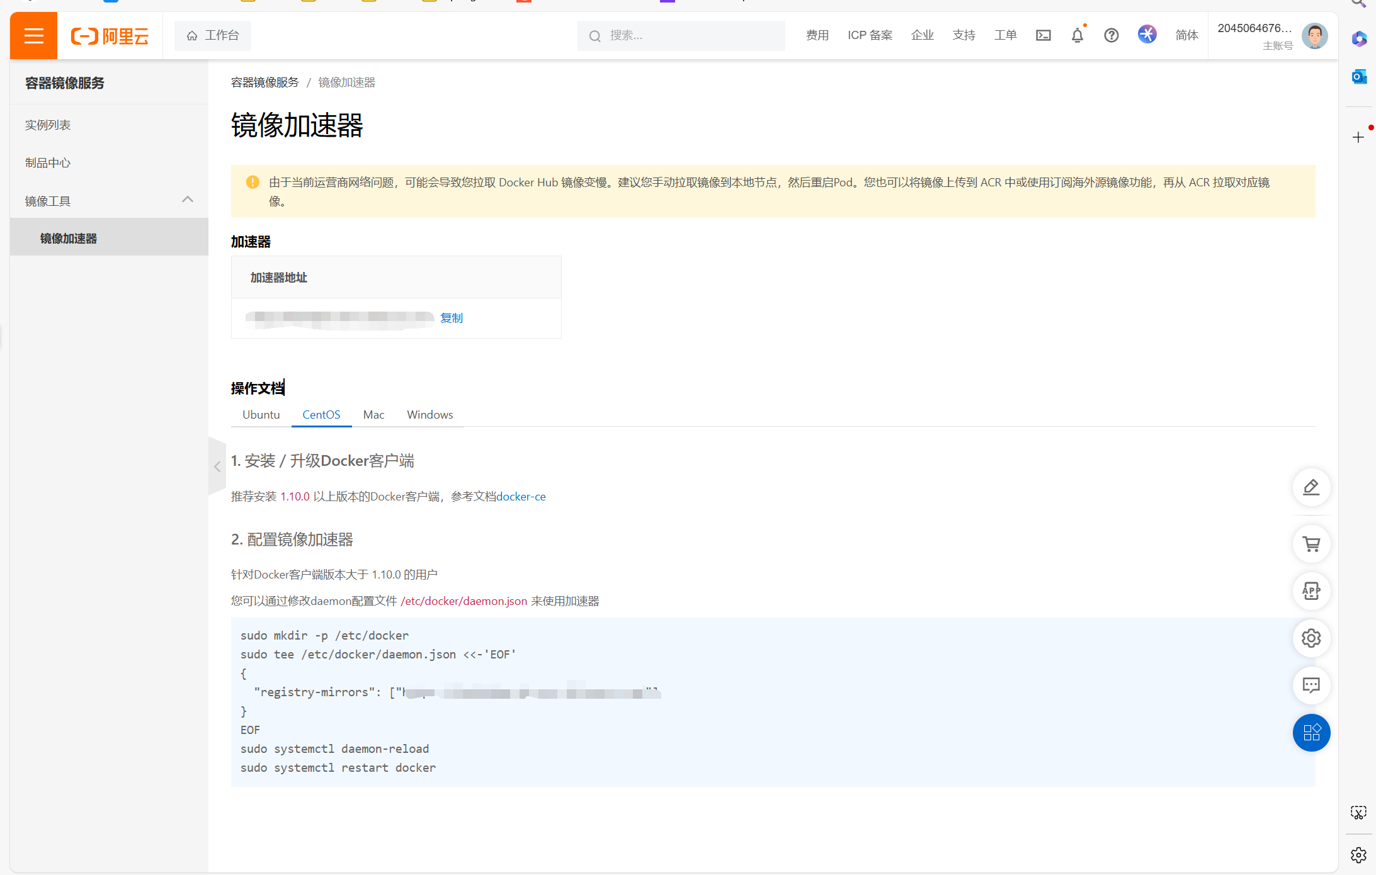Screen dimensions: 1376x875
Task: Switch to the Ubuntu tab
Action: (x=261, y=415)
